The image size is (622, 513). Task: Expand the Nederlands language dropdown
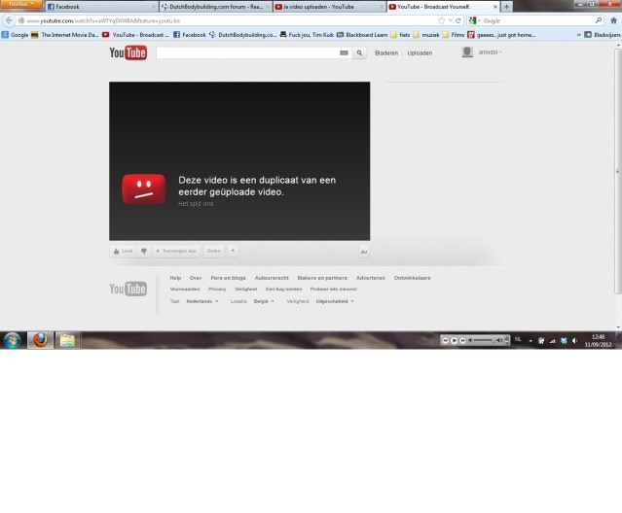(201, 301)
